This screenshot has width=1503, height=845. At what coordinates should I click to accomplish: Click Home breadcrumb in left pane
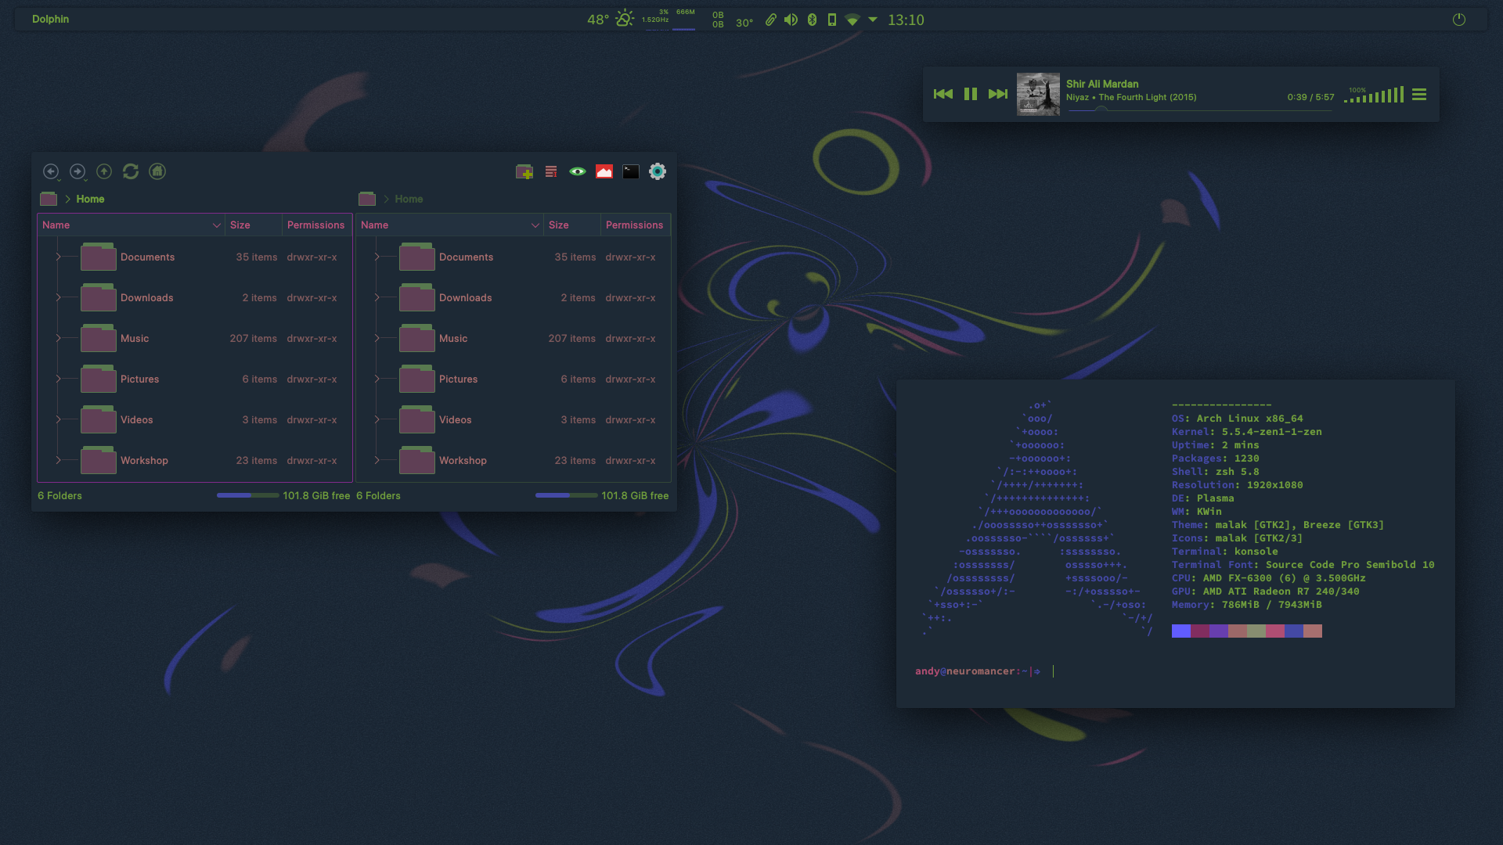pyautogui.click(x=90, y=199)
